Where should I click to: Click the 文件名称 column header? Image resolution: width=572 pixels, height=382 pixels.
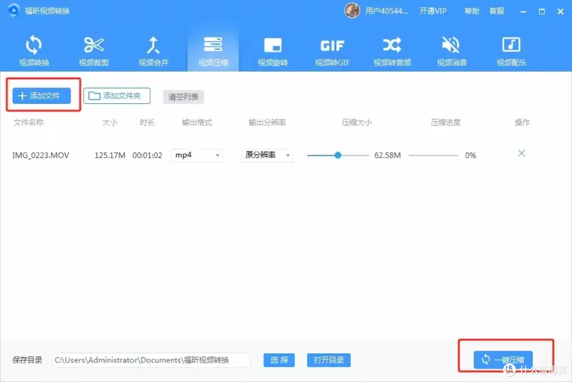point(29,122)
